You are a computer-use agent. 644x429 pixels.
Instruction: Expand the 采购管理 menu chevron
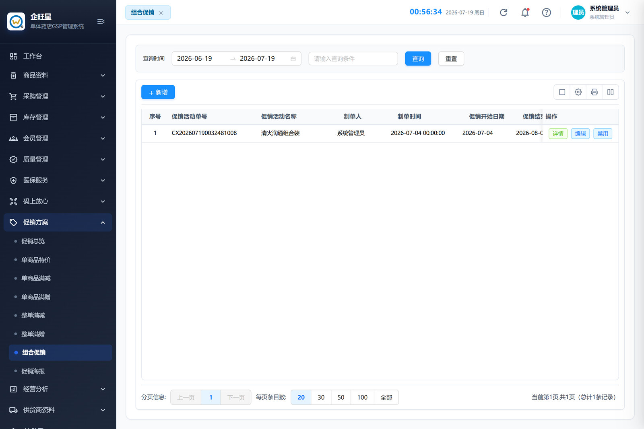(103, 96)
